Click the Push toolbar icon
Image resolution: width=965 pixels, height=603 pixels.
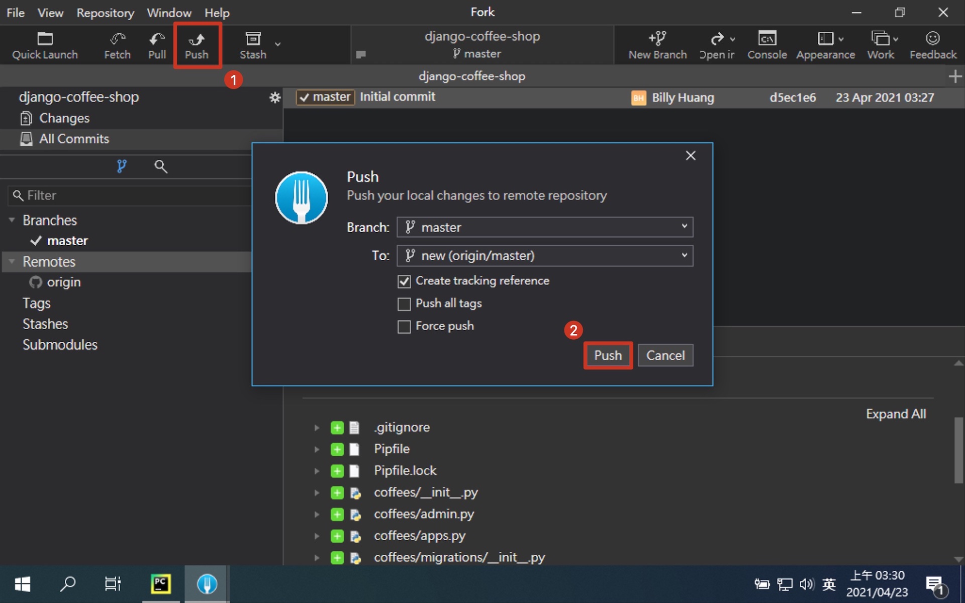197,45
